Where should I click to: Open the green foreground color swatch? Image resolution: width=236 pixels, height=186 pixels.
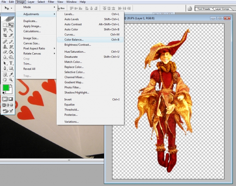(x=6, y=88)
